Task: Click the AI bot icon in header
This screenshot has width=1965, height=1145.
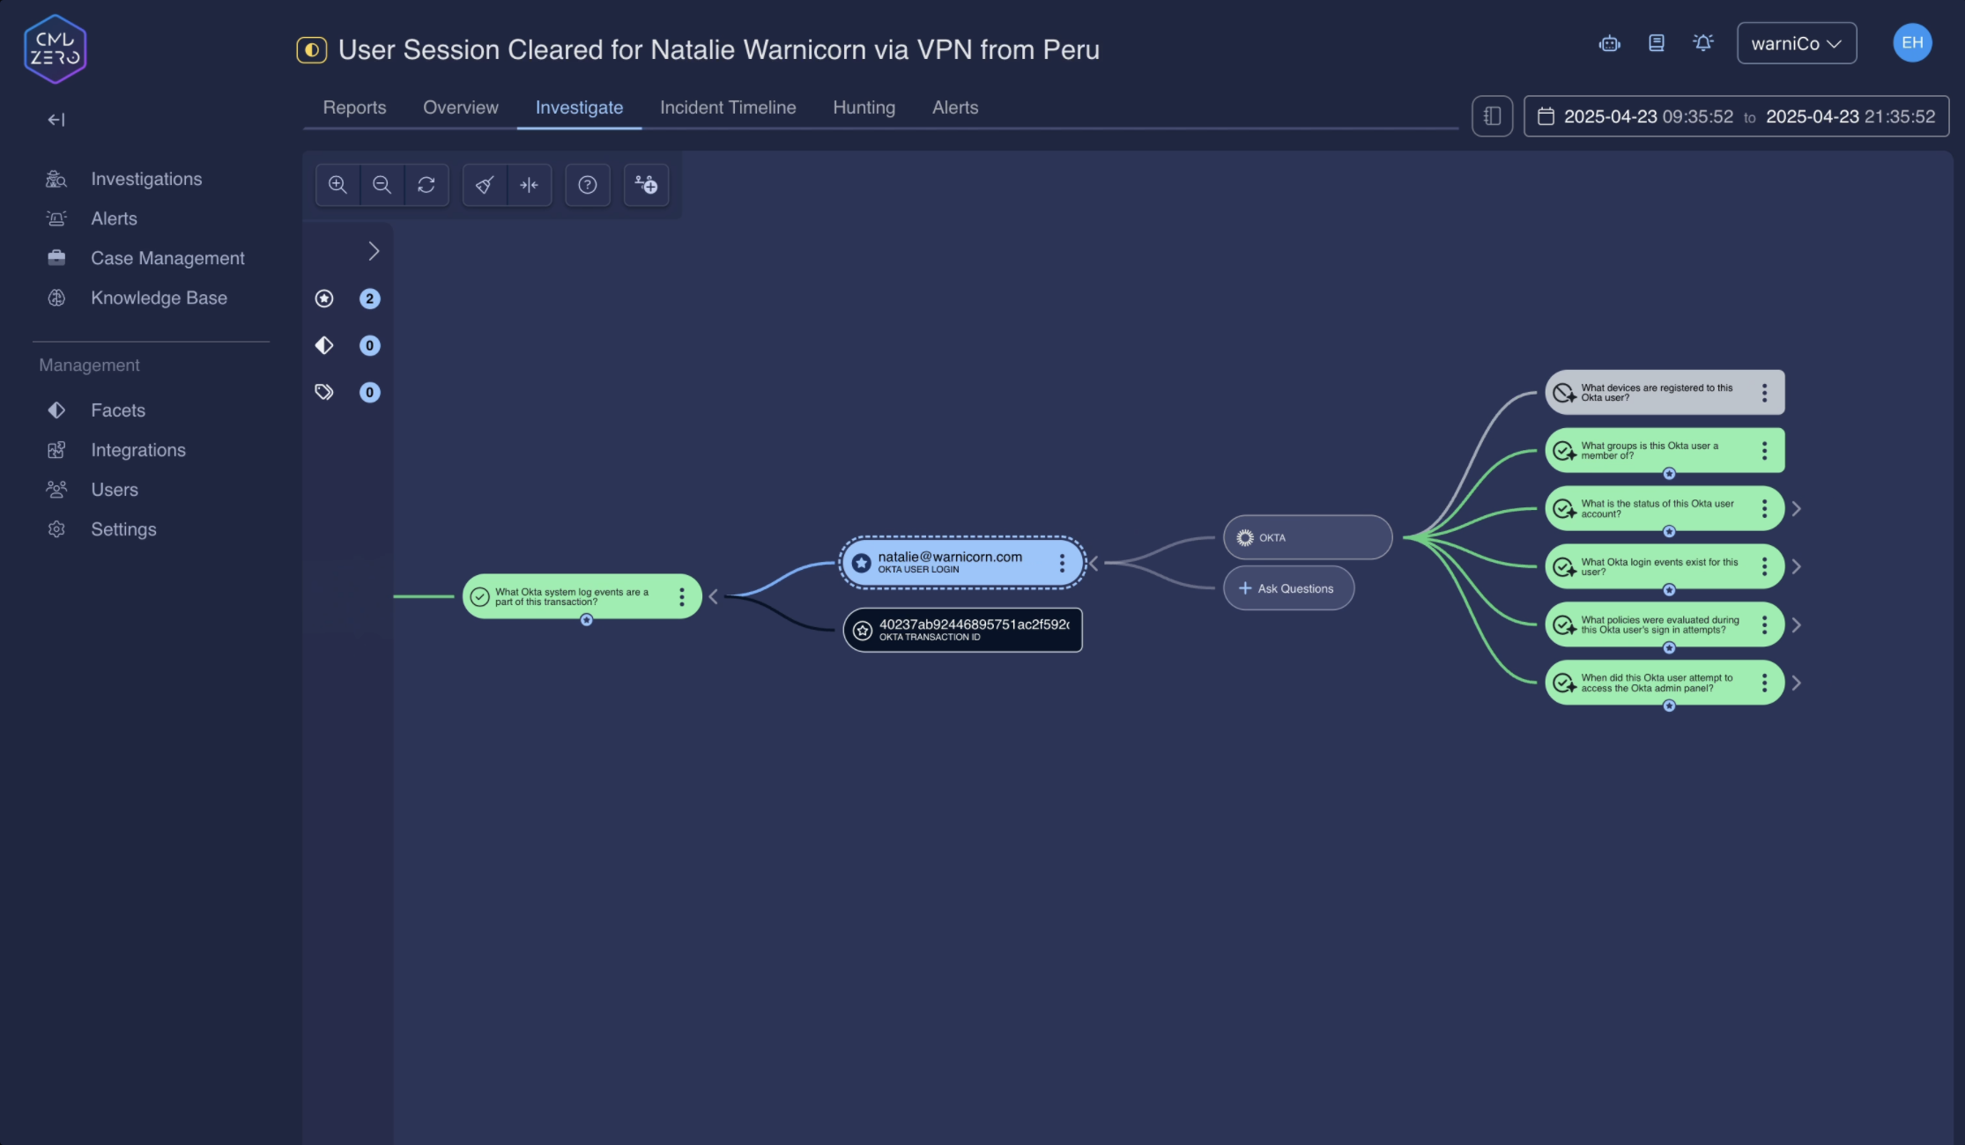Action: [1609, 43]
